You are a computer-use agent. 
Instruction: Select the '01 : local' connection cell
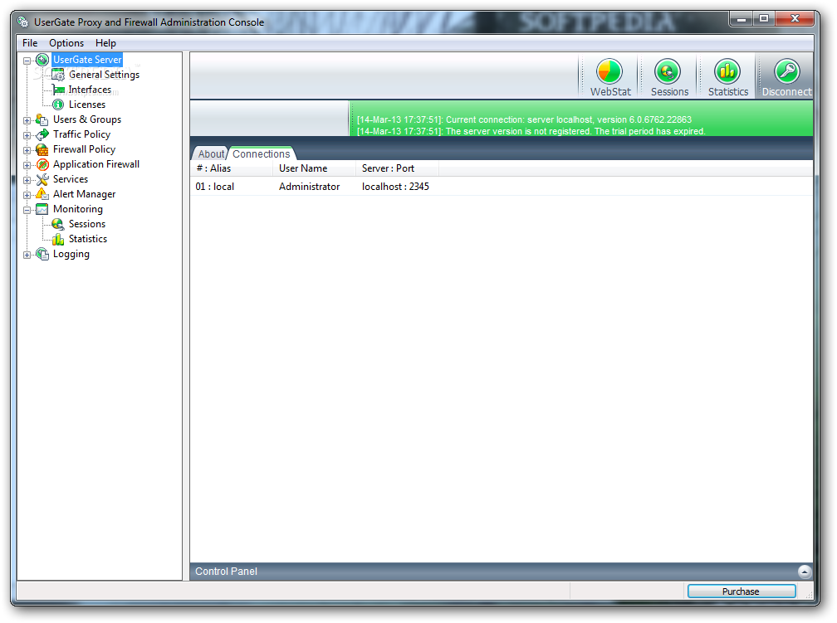(x=214, y=187)
